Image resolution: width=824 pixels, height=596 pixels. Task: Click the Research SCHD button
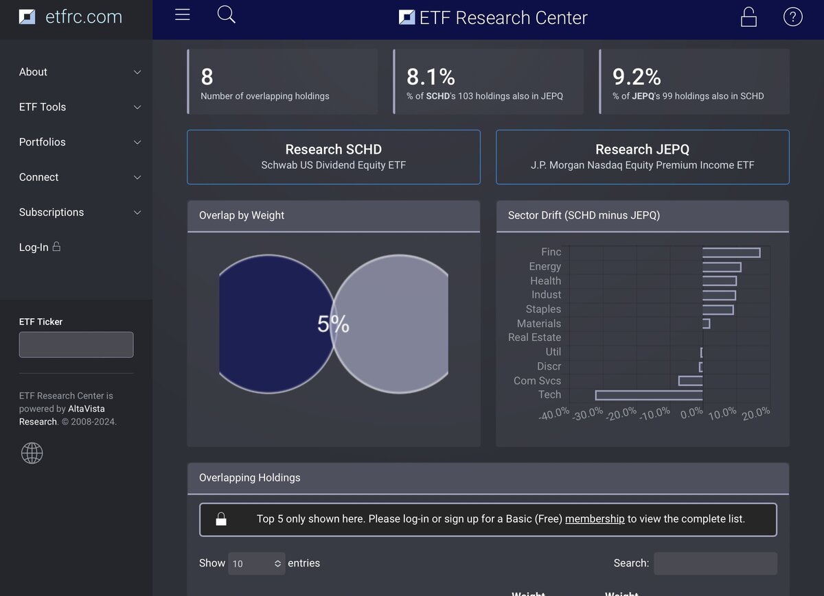[334, 157]
